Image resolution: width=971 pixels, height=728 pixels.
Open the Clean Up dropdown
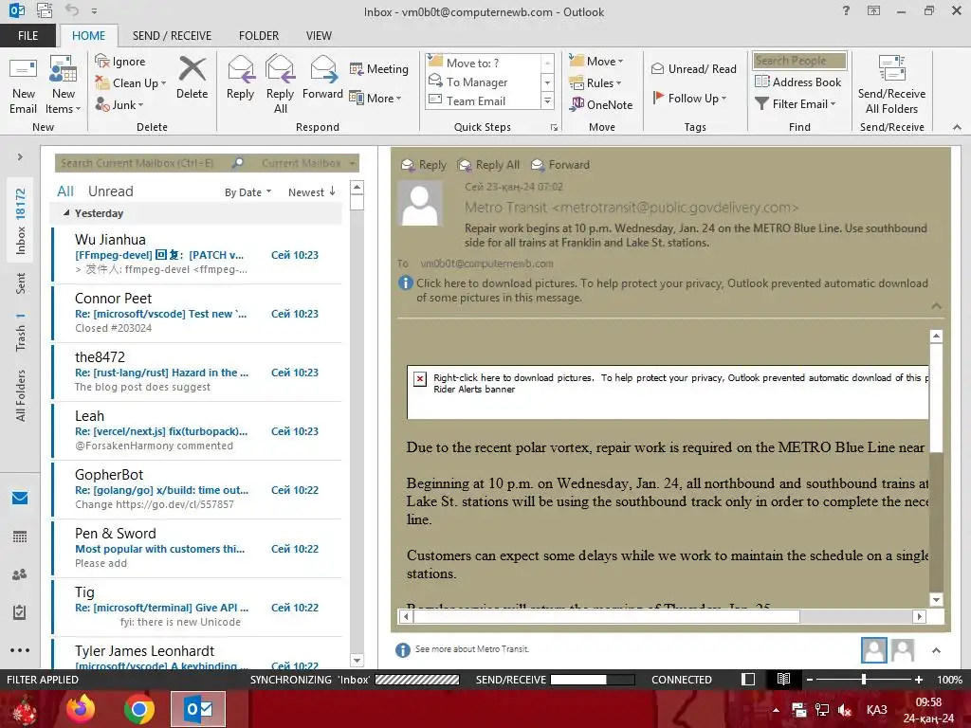[131, 83]
